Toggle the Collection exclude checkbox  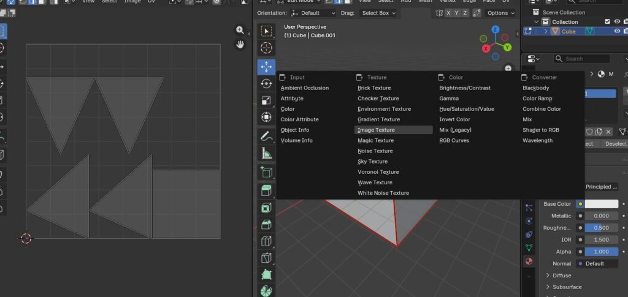coord(608,21)
